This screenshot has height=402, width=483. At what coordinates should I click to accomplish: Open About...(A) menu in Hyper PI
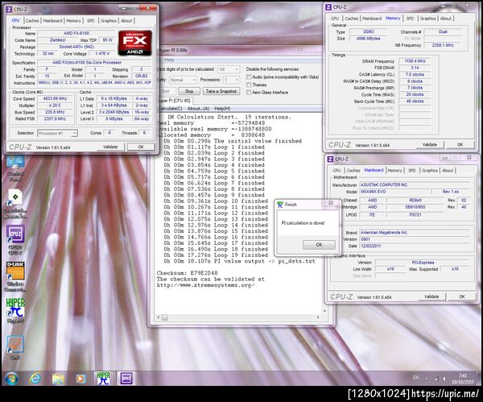[198, 109]
